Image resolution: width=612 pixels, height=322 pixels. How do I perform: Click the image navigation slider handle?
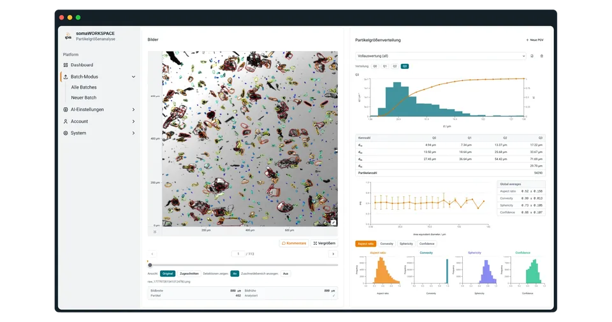click(150, 265)
